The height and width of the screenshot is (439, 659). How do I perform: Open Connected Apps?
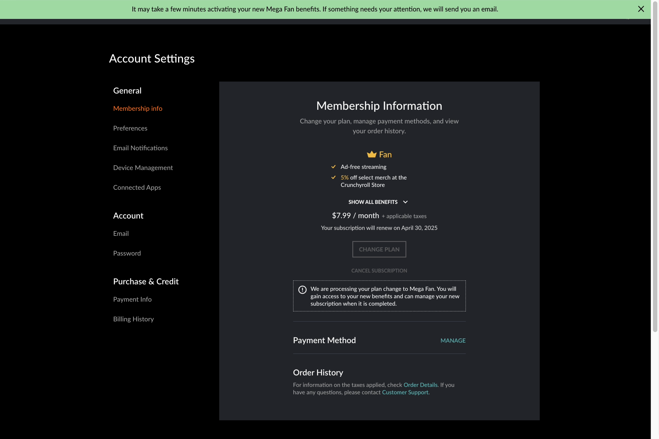pyautogui.click(x=137, y=187)
